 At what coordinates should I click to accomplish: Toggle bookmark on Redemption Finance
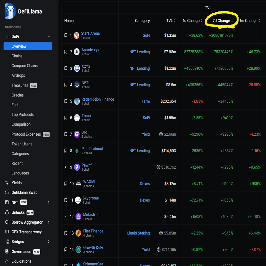pos(66,101)
